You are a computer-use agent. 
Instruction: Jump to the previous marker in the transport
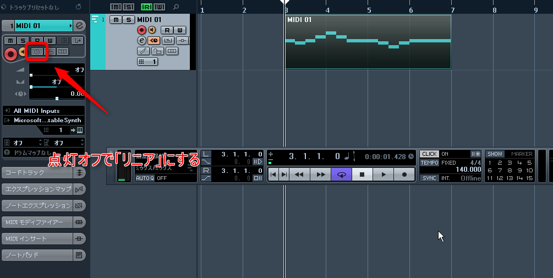[273, 175]
